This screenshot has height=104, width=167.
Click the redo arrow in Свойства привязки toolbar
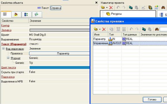(x=137, y=29)
